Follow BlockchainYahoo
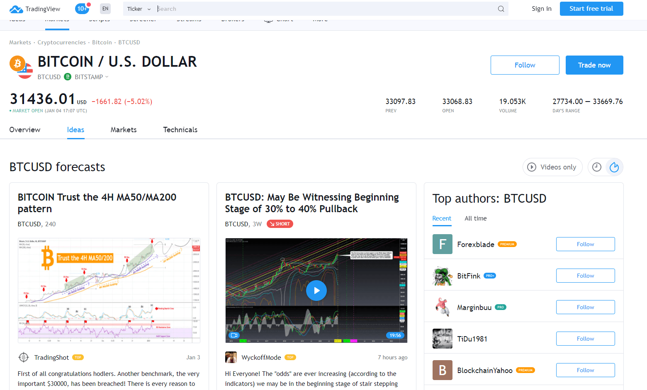This screenshot has height=390, width=647. pos(586,370)
